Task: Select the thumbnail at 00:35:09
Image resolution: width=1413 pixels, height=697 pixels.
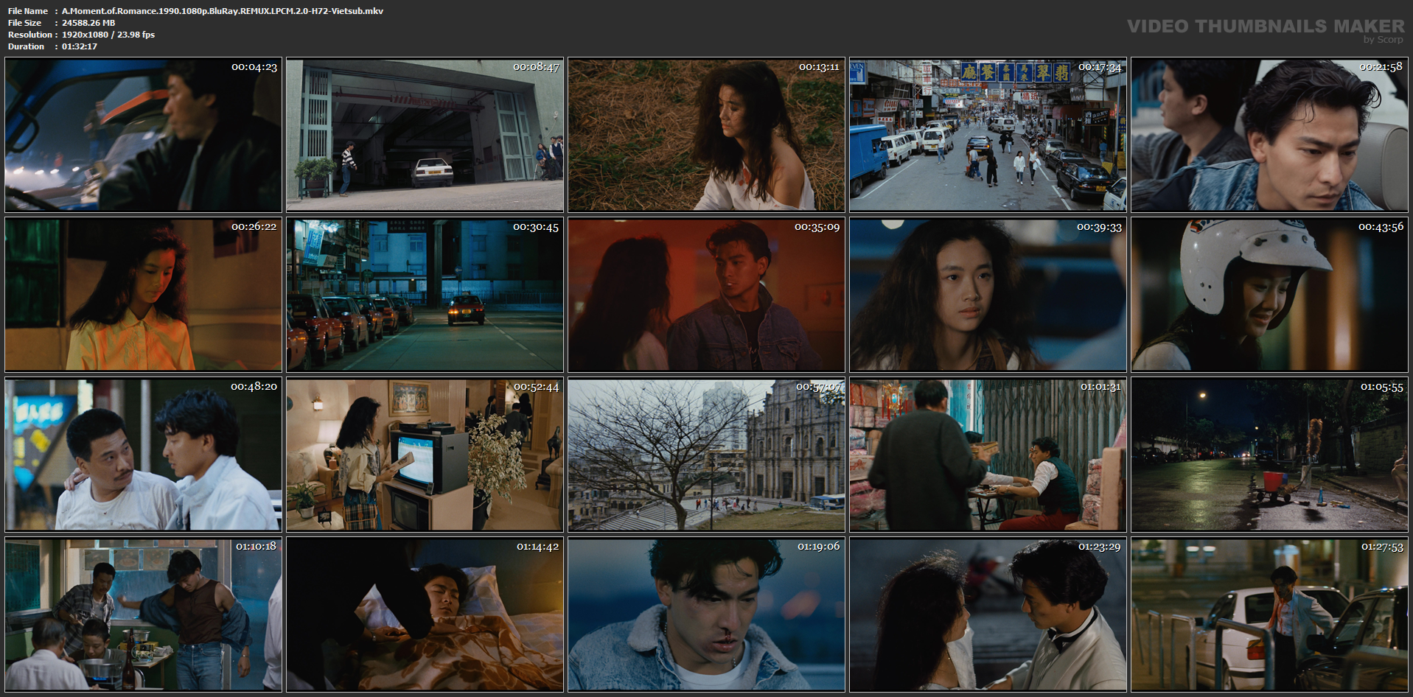Action: pyautogui.click(x=706, y=295)
